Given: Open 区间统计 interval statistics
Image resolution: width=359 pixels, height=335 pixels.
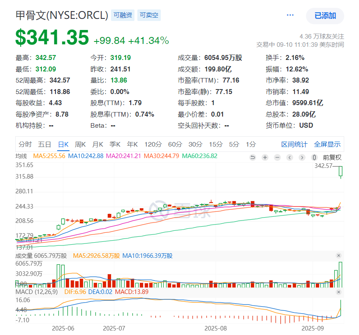Looking at the screenshot, I should [x=294, y=145].
